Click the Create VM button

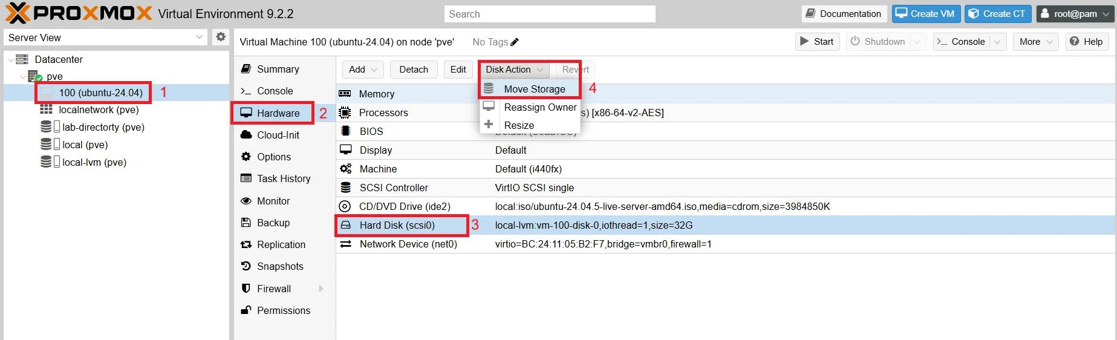click(x=926, y=13)
